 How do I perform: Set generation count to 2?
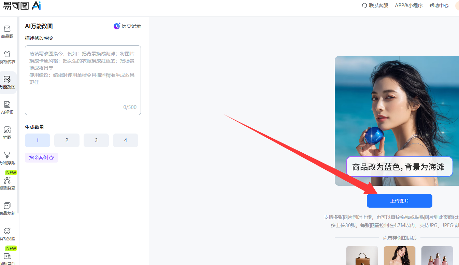point(67,140)
